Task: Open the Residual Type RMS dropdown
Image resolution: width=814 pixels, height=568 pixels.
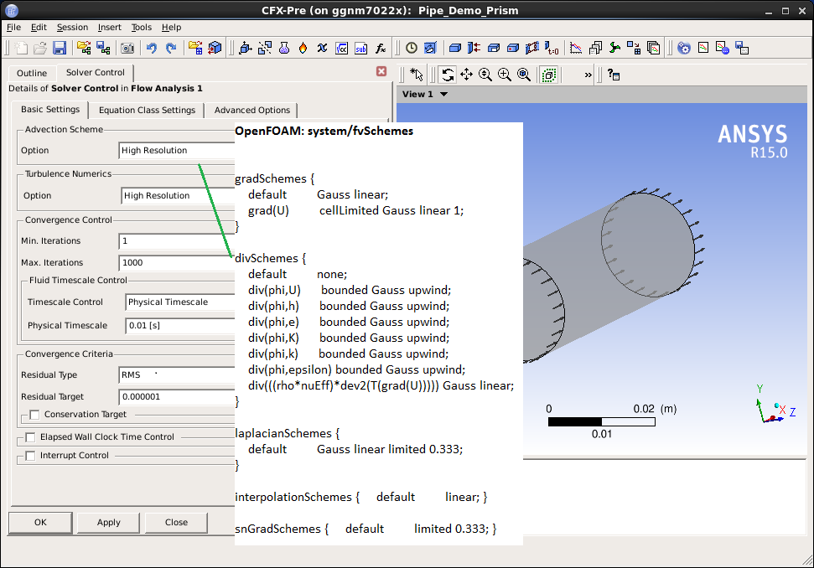Action: click(177, 375)
